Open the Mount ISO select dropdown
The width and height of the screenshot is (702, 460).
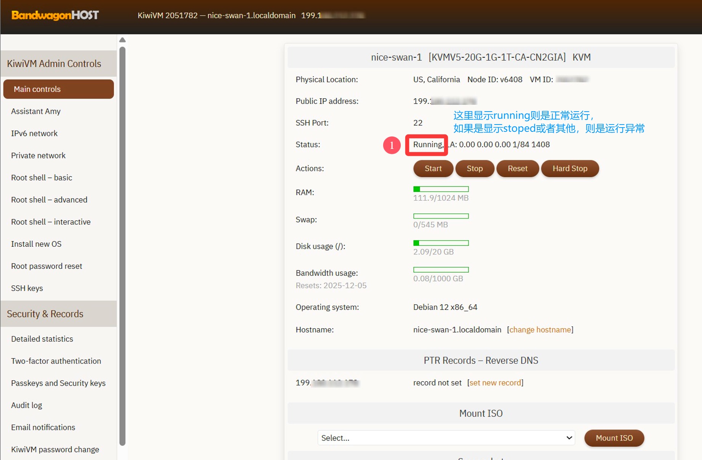click(446, 438)
